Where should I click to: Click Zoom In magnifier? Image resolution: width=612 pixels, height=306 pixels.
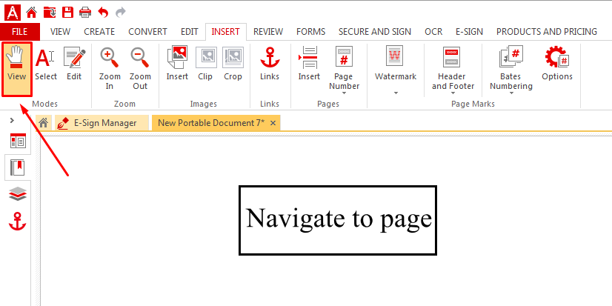click(x=110, y=69)
